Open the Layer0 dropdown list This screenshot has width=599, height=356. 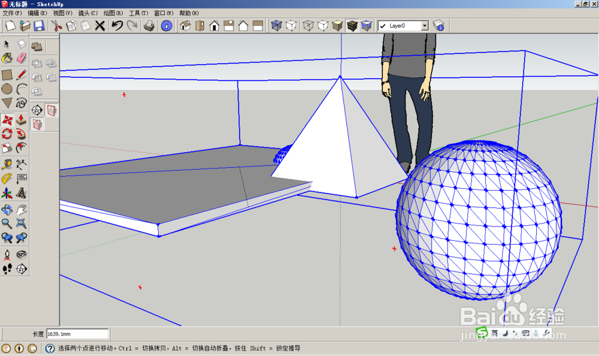coord(424,25)
